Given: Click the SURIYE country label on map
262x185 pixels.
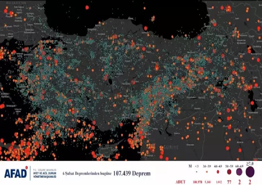Looking at the screenshot, I should [172, 147].
